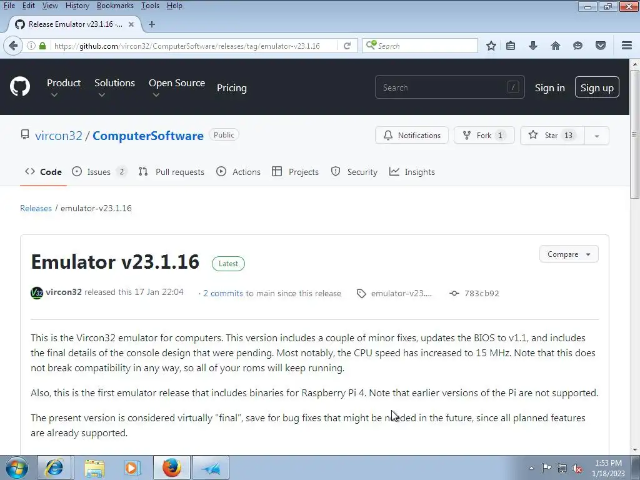Open the Action Center flag tray icon
Viewport: 640px width, 480px height.
pyautogui.click(x=546, y=468)
